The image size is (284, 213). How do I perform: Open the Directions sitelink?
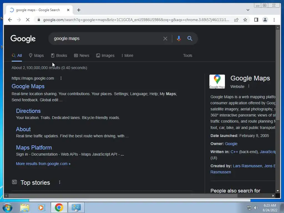[28, 111]
